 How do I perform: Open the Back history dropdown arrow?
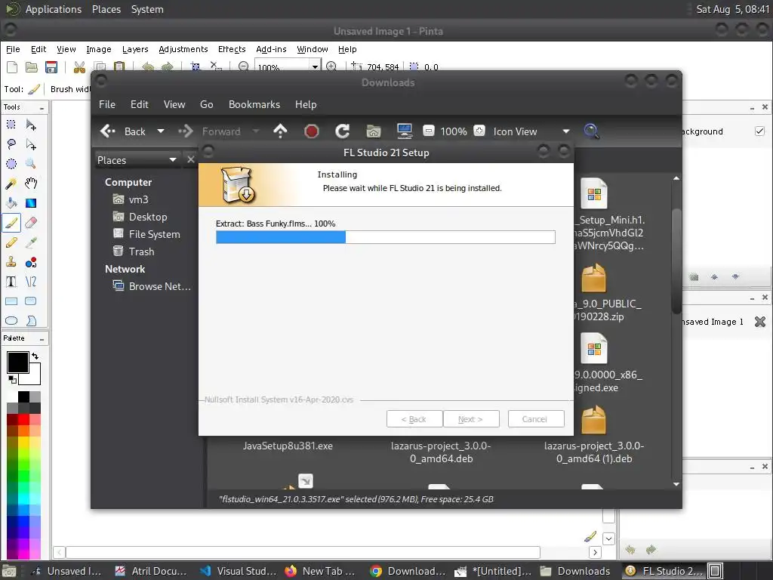pyautogui.click(x=160, y=131)
